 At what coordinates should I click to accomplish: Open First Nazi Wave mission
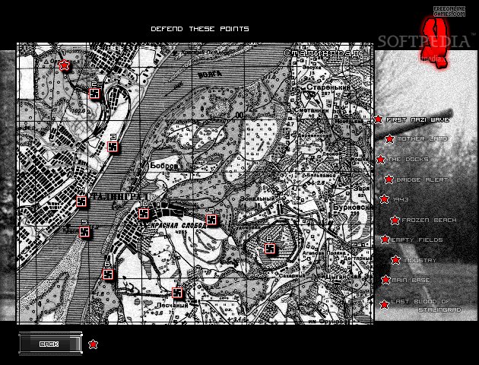click(418, 119)
